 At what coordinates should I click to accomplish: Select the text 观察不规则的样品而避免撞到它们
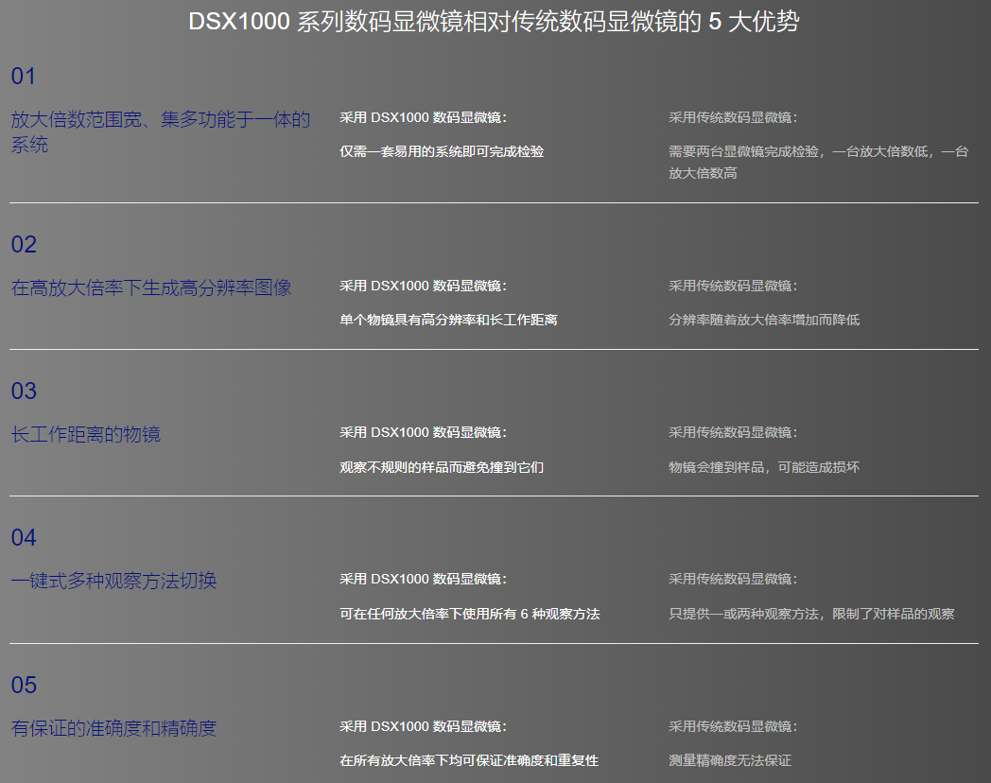coord(442,467)
